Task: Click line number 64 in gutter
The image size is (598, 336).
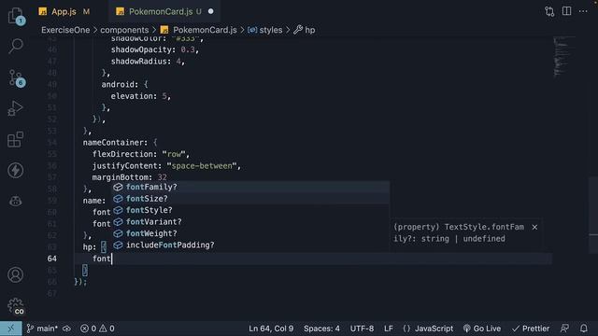Action: coord(52,259)
